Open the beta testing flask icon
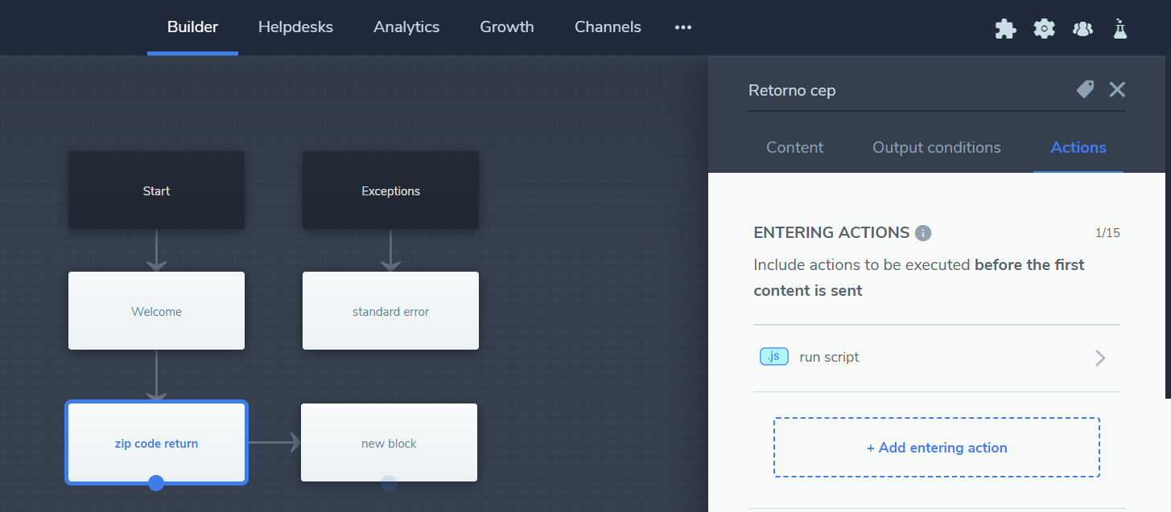1171x512 pixels. (x=1119, y=28)
